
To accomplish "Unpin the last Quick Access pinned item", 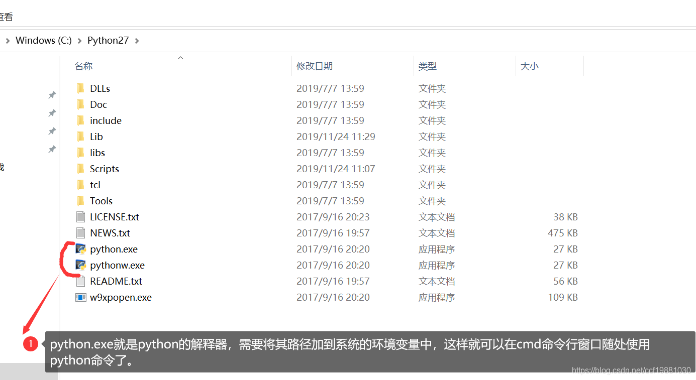I will point(52,150).
